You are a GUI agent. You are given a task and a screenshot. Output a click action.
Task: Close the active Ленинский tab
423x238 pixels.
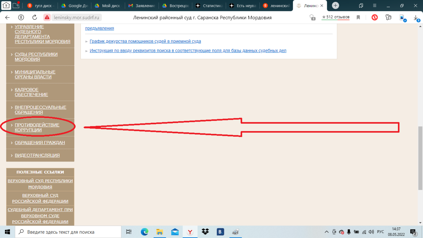[322, 6]
